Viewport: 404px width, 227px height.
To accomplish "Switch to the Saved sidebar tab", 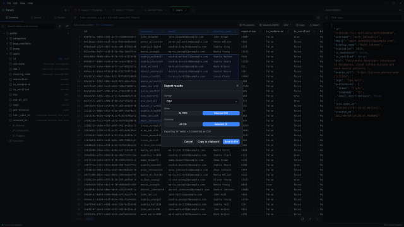I will (x=36, y=18).
